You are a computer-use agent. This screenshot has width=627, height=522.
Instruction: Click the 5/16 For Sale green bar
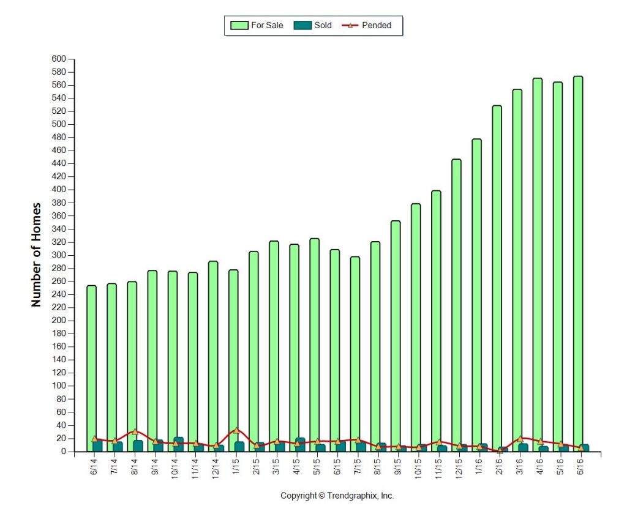[x=558, y=267]
